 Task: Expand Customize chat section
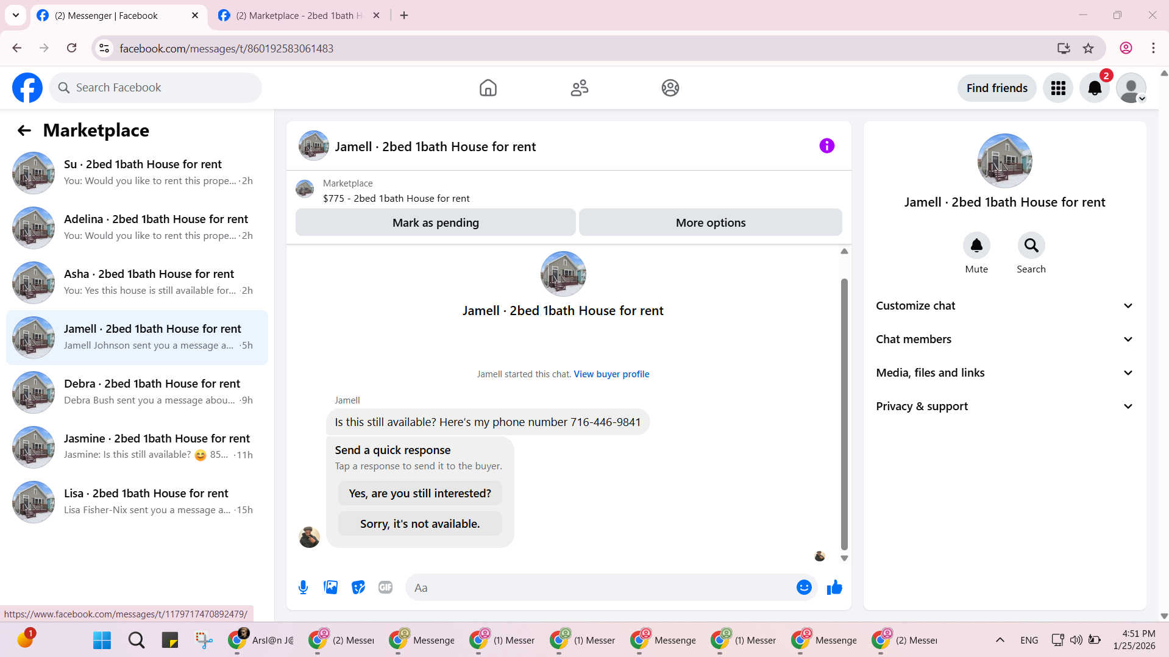1004,306
